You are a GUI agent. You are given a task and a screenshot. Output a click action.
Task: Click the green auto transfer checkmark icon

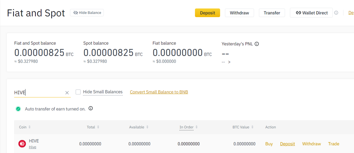coord(18,109)
